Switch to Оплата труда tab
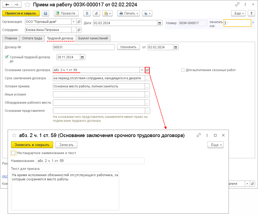The height and width of the screenshot is (215, 258). (32, 38)
